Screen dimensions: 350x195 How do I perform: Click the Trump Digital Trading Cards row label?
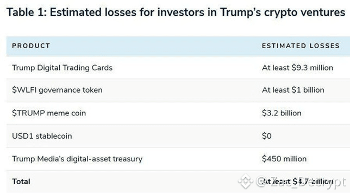62,68
